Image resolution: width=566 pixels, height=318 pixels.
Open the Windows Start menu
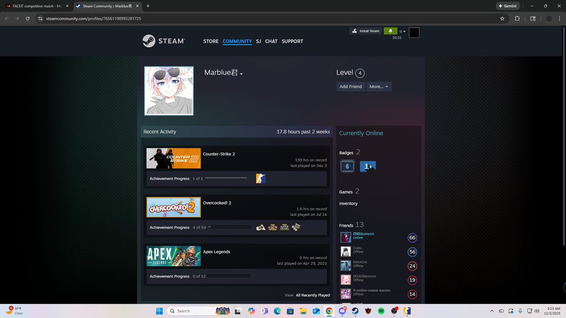[159, 311]
